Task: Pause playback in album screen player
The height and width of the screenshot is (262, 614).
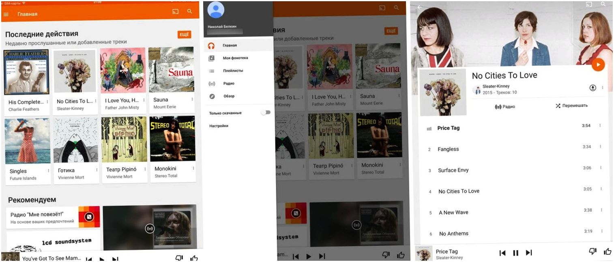Action: point(515,253)
